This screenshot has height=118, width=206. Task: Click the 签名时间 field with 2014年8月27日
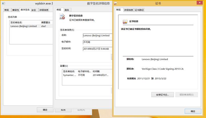point(98,49)
